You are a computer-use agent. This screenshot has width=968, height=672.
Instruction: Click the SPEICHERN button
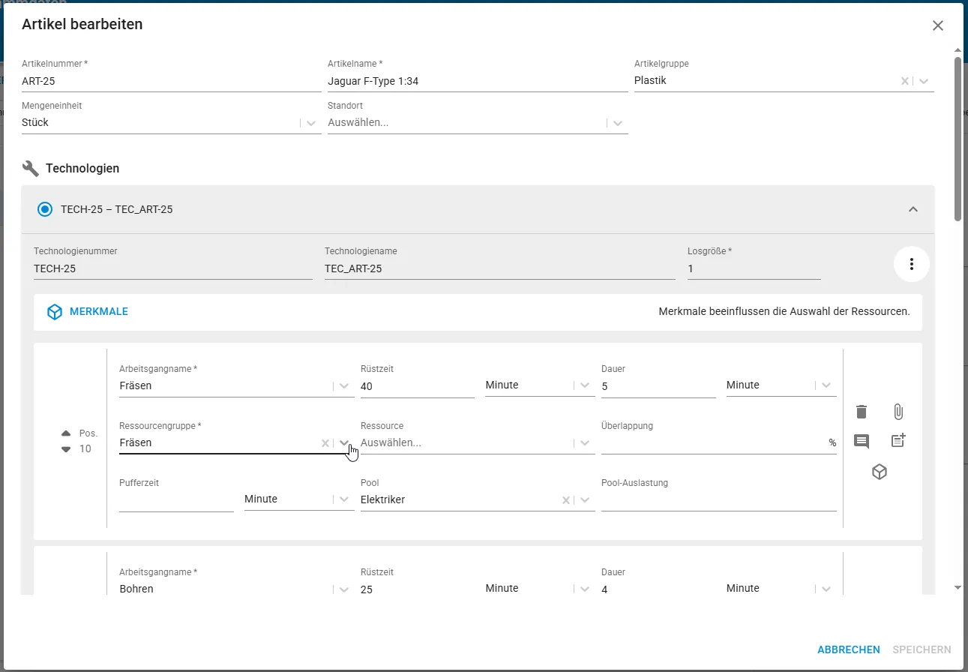(922, 650)
